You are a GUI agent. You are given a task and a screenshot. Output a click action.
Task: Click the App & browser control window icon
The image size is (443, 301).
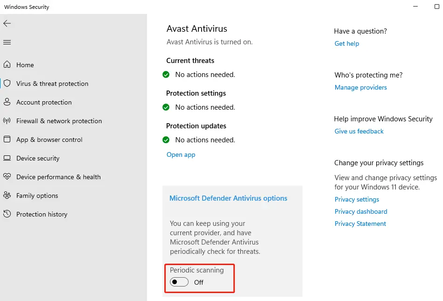[x=7, y=139]
